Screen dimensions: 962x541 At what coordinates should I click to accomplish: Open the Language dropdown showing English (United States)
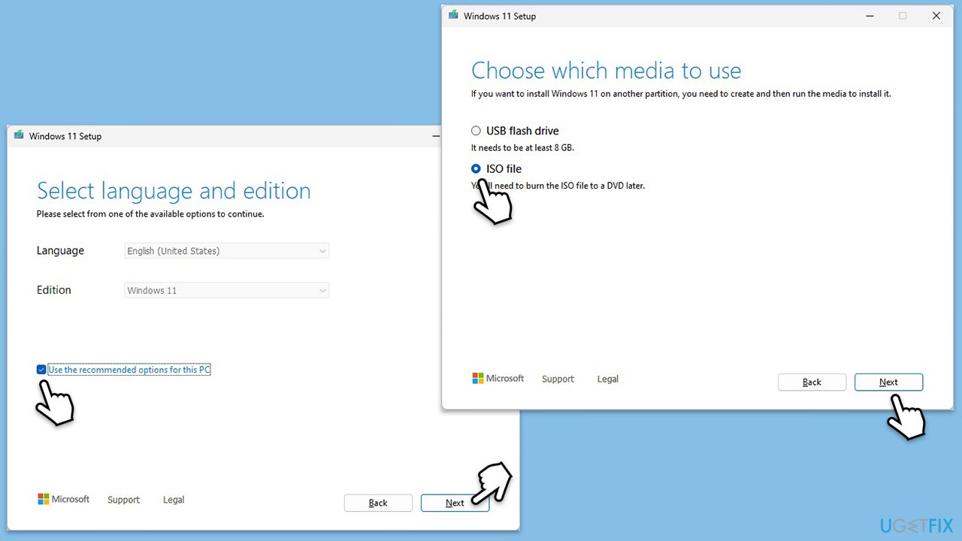point(226,251)
